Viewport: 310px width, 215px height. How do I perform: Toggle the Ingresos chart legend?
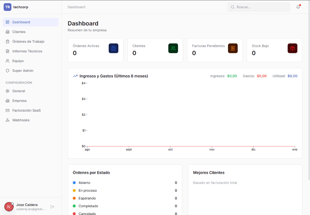[x=224, y=76]
